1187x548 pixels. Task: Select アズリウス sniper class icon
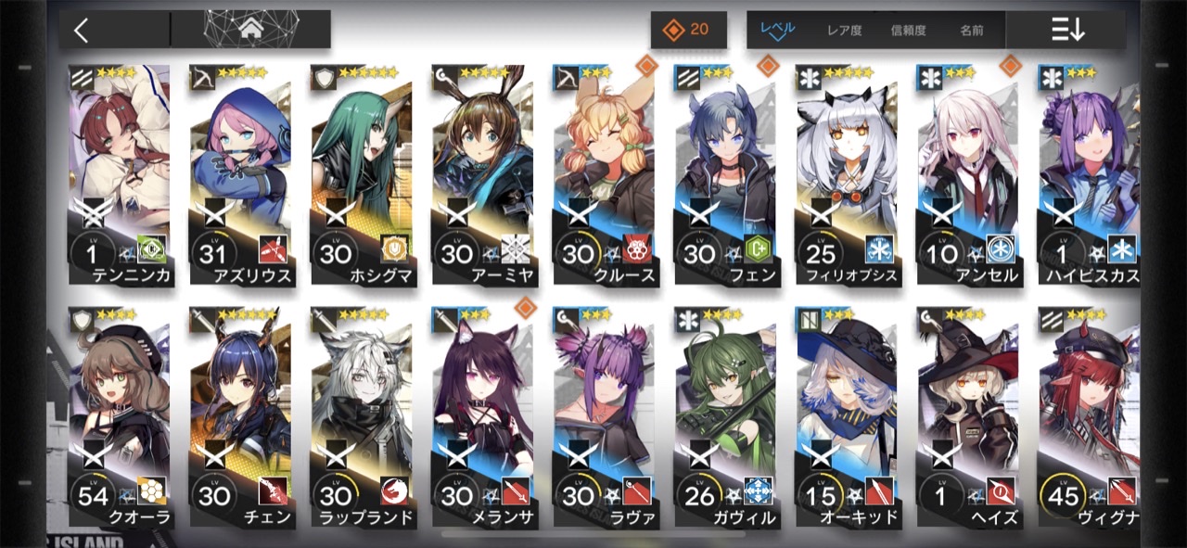[202, 76]
